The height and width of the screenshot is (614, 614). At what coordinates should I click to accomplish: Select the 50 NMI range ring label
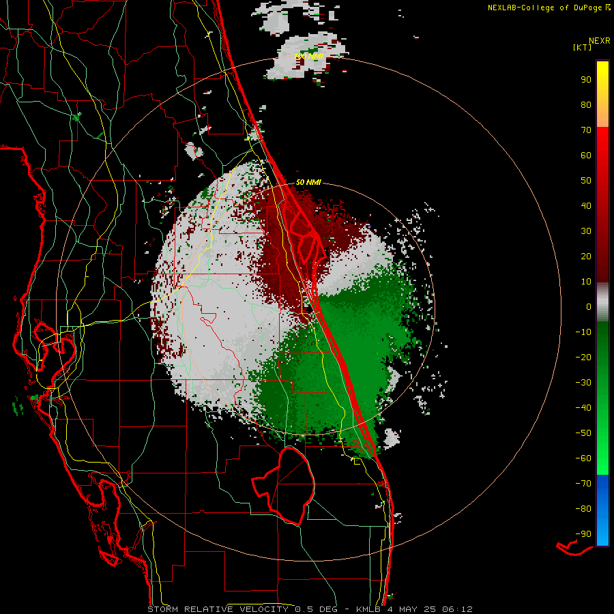click(308, 182)
